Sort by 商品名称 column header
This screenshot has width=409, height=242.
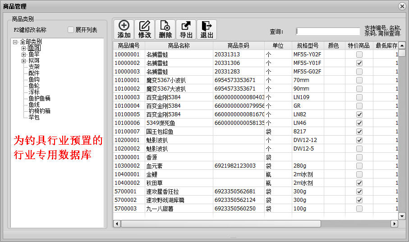(179, 46)
